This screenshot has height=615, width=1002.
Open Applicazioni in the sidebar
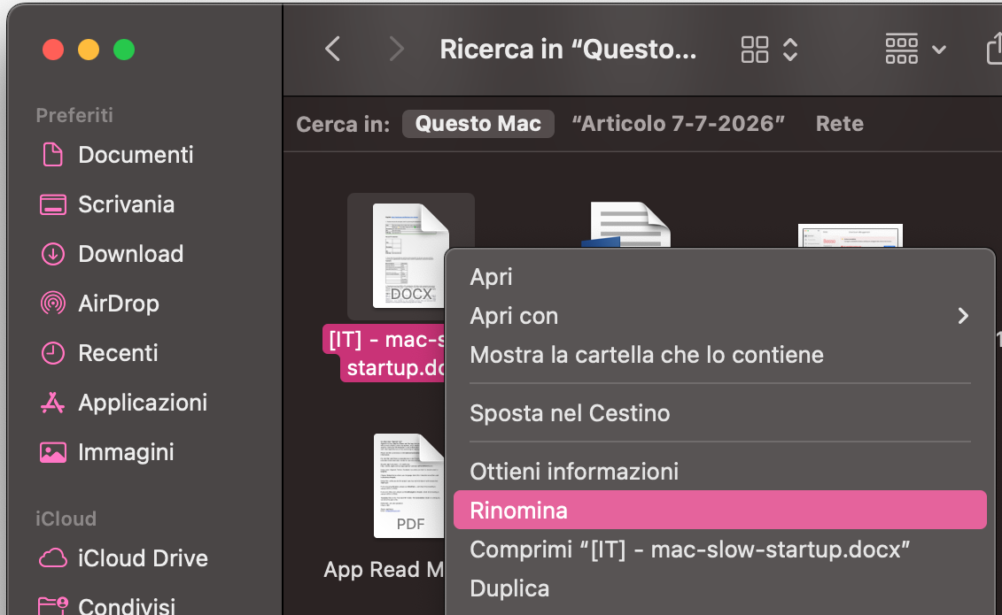pos(143,403)
